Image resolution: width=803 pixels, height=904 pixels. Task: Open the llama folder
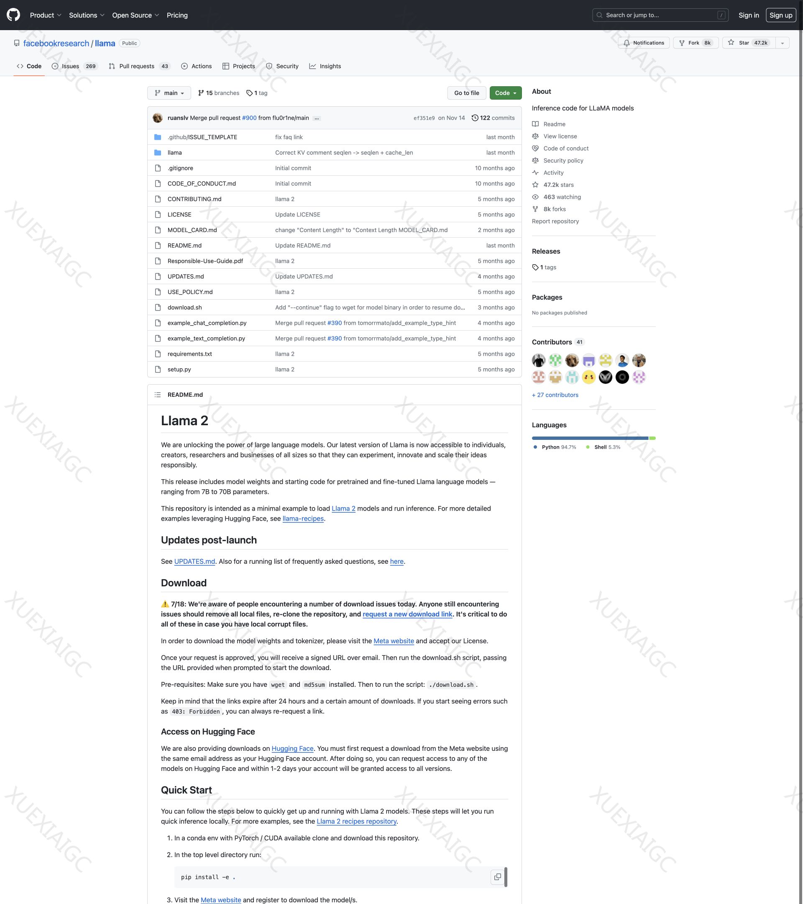coord(174,153)
